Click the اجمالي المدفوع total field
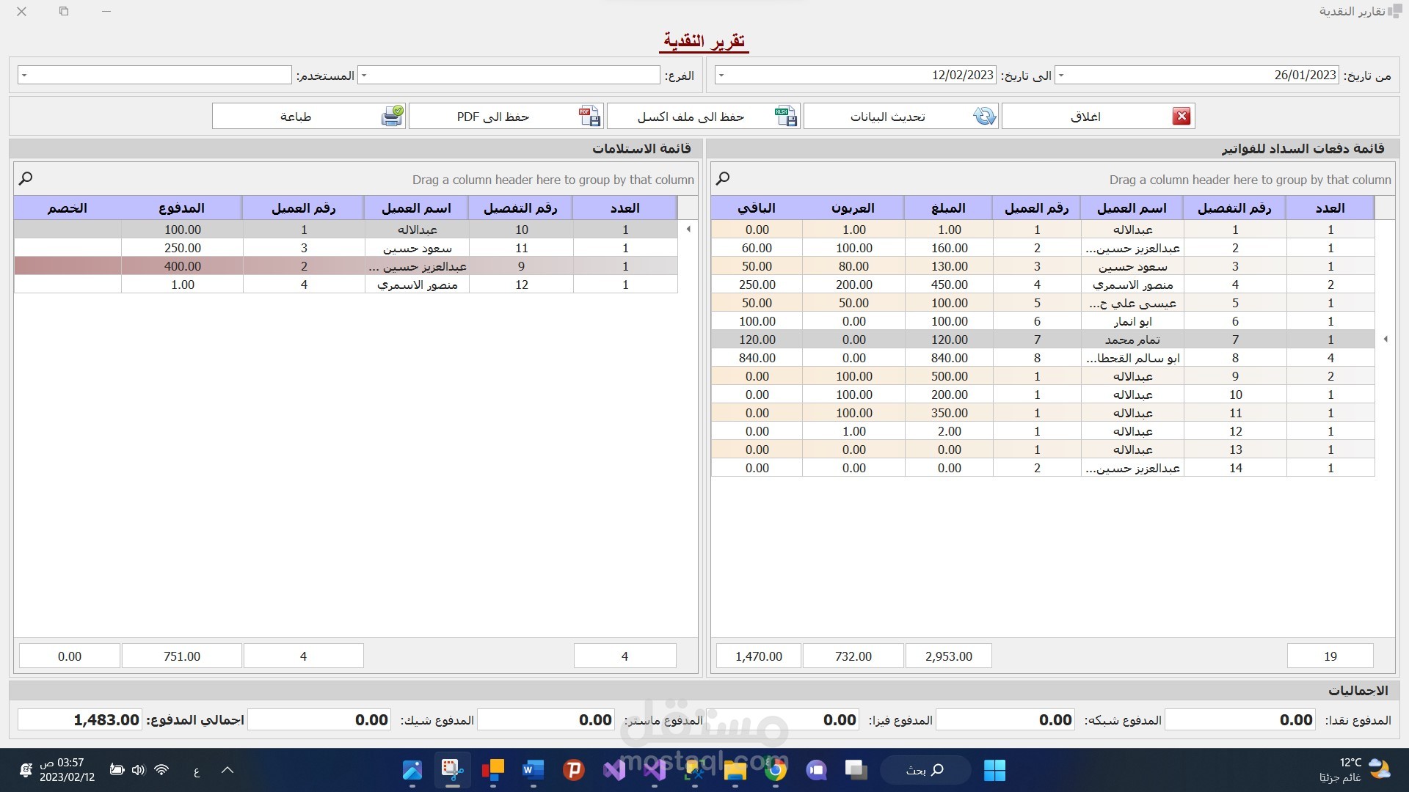 click(80, 720)
